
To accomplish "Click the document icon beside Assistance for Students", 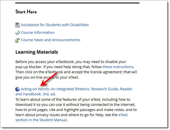I will (18, 25).
